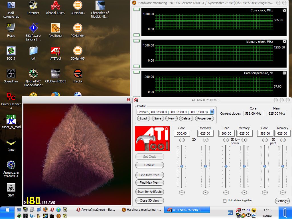Select the Мой компьютер desktop icon
The image size is (292, 219).
pos(11,9)
